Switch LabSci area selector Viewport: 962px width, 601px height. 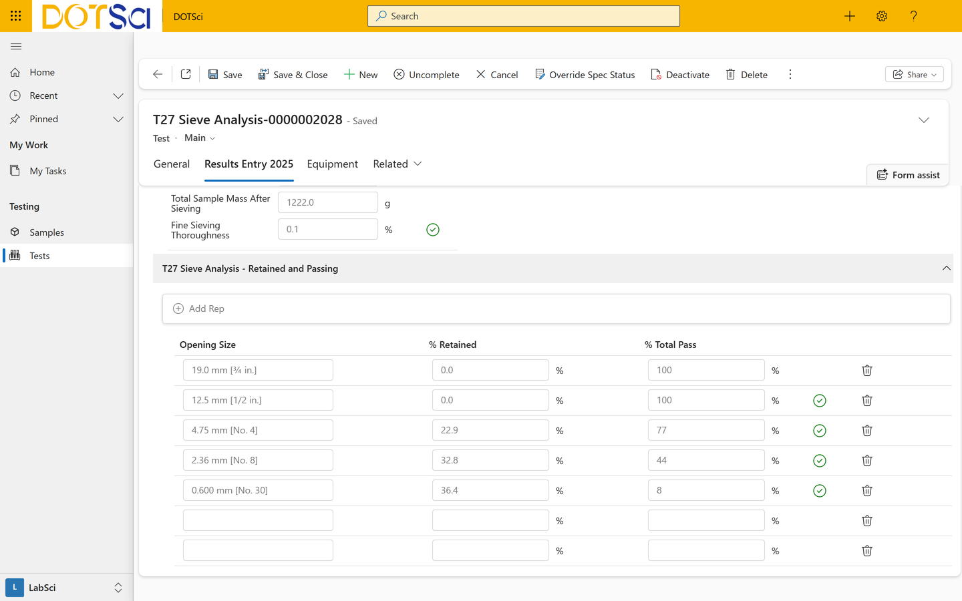click(x=67, y=588)
